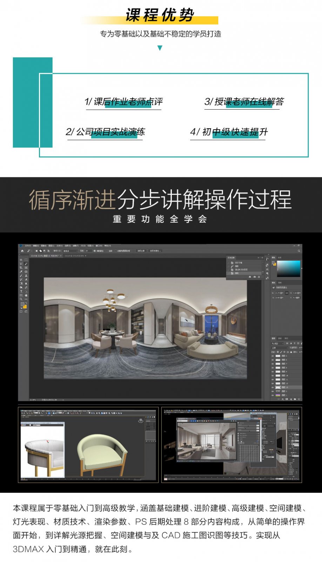Click the Select Subject button
The height and width of the screenshot is (562, 322).
click(141, 251)
